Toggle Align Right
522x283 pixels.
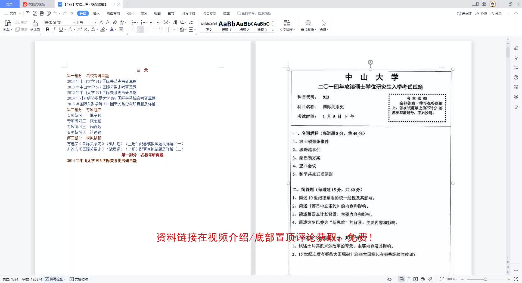pyautogui.click(x=147, y=29)
